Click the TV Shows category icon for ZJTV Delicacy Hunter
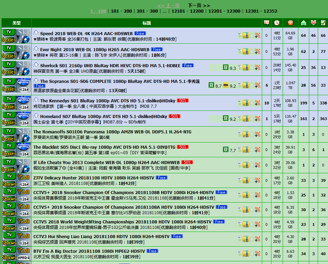 tap(9, 180)
